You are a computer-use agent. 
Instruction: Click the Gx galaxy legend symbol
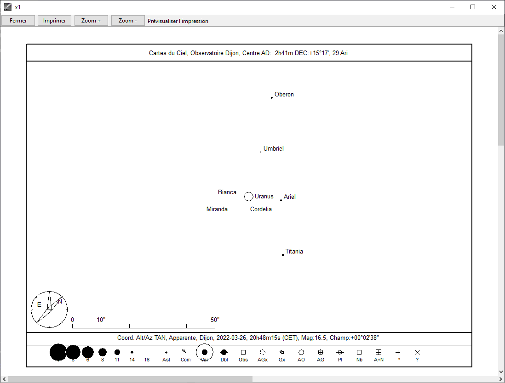(282, 352)
